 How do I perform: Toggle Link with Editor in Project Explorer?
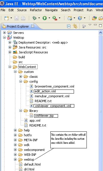(75, 26)
